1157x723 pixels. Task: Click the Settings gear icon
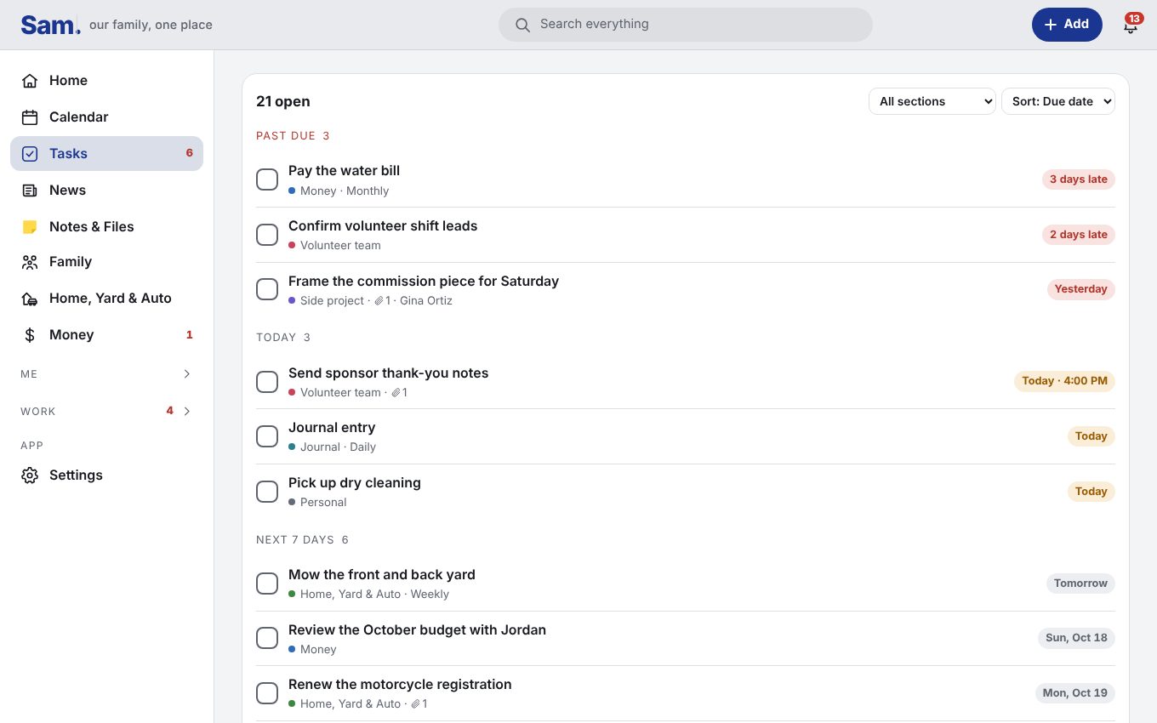(x=30, y=475)
